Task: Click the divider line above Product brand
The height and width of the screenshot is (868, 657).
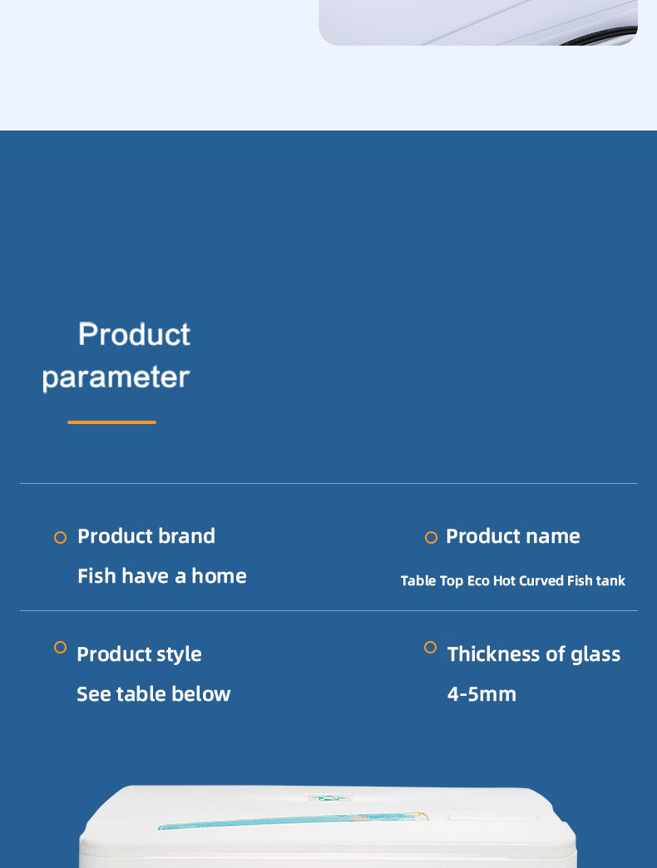Action: point(328,483)
